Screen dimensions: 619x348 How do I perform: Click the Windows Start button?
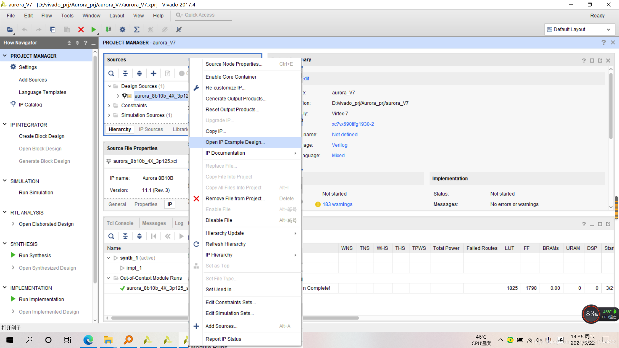point(10,340)
